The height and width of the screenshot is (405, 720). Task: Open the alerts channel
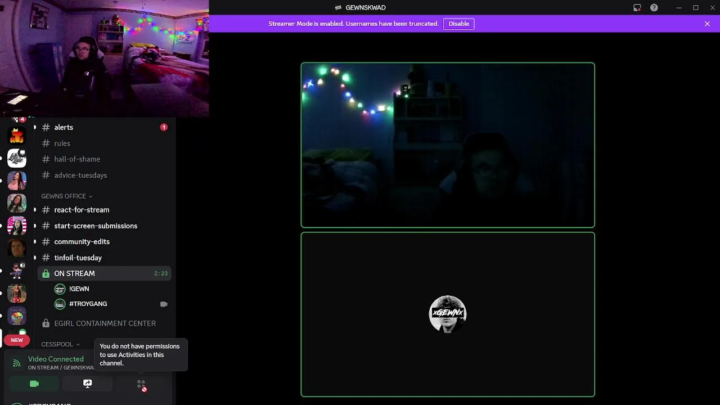pos(105,127)
